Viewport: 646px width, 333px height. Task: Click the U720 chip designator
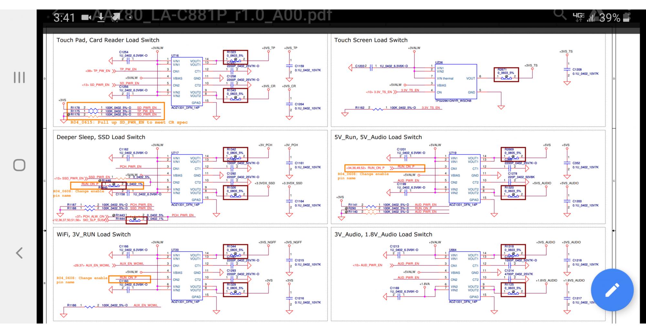pos(175,250)
